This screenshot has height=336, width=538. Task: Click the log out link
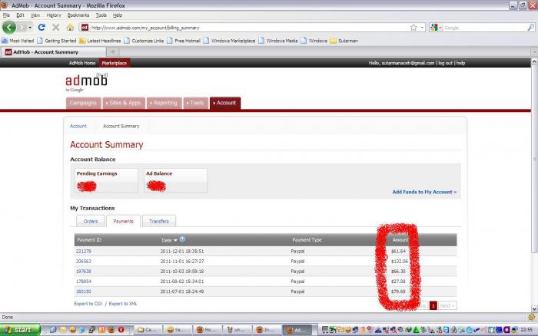pos(445,63)
